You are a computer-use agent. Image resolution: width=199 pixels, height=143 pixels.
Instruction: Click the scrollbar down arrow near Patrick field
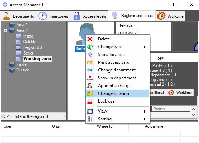193,115
